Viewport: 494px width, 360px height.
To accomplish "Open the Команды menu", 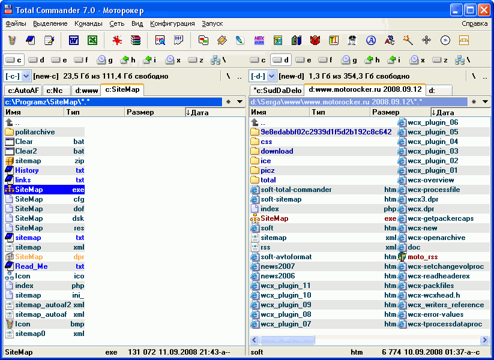I will (x=88, y=23).
